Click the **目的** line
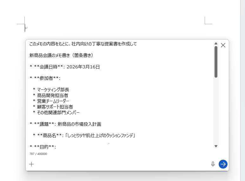This screenshot has width=245, height=181. pos(43,147)
